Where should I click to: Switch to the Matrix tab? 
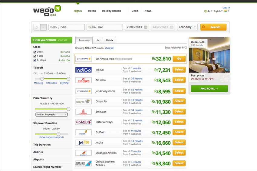pos(109,40)
